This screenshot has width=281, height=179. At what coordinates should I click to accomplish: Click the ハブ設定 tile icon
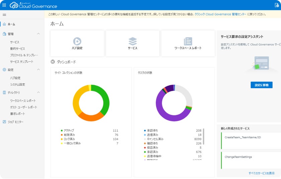tap(77, 41)
